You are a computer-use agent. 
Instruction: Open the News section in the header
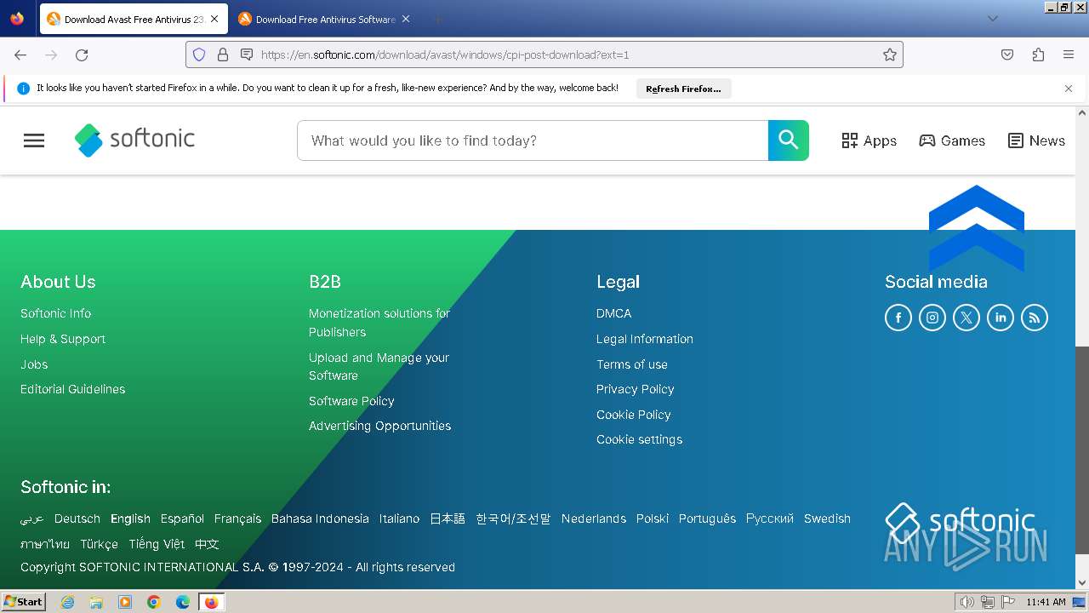(x=1036, y=140)
